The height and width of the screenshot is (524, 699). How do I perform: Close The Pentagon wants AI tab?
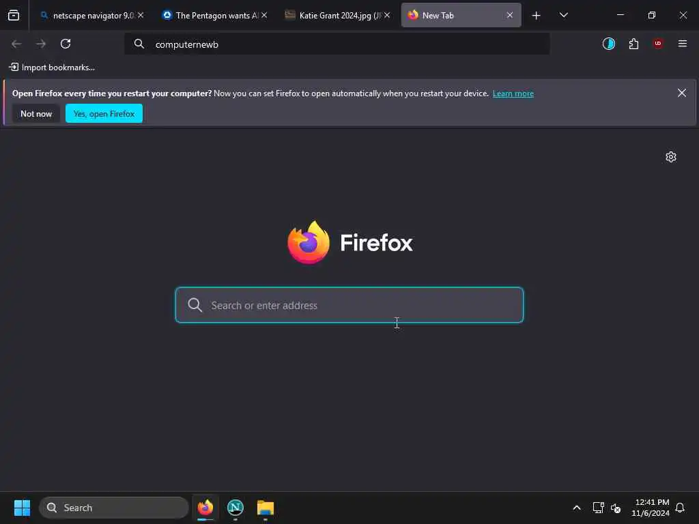click(264, 15)
